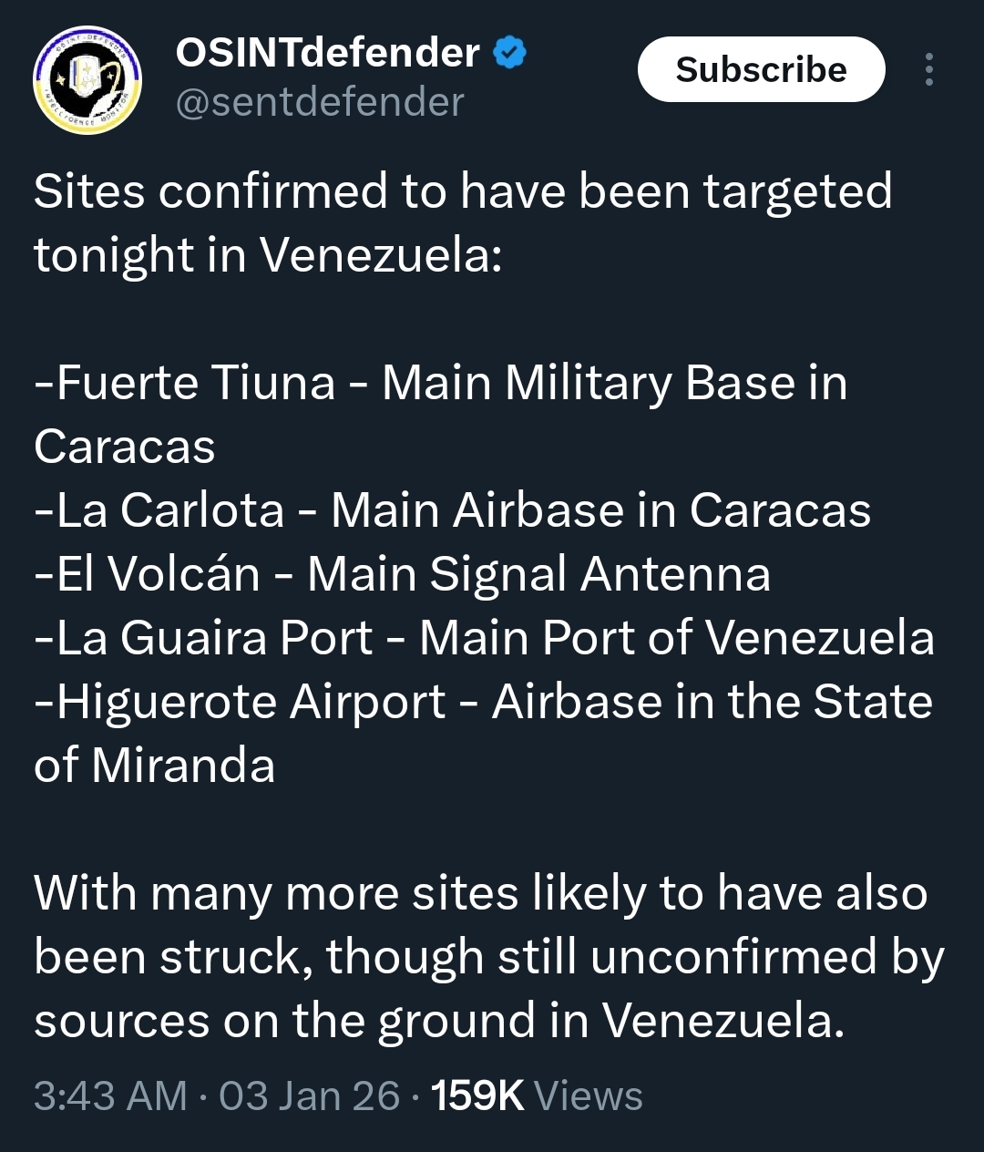Tap the 159K view count
This screenshot has width=984, height=1152.
coord(477,1095)
